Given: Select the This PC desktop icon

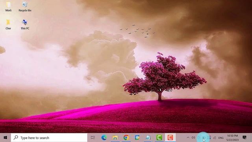Looking at the screenshot, I should (25, 24).
